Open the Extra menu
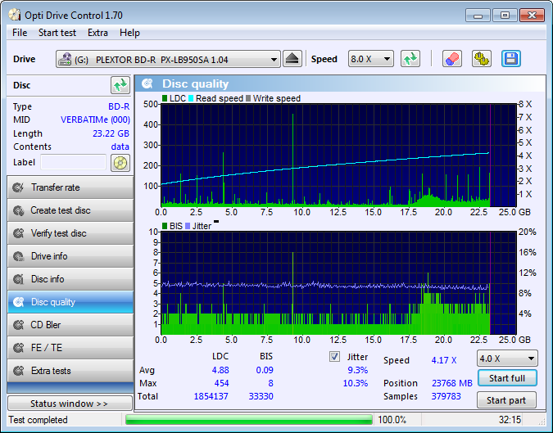 (x=97, y=33)
